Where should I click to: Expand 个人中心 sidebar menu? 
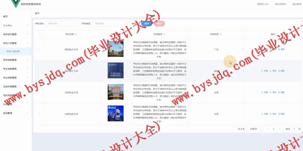[x=16, y=25]
